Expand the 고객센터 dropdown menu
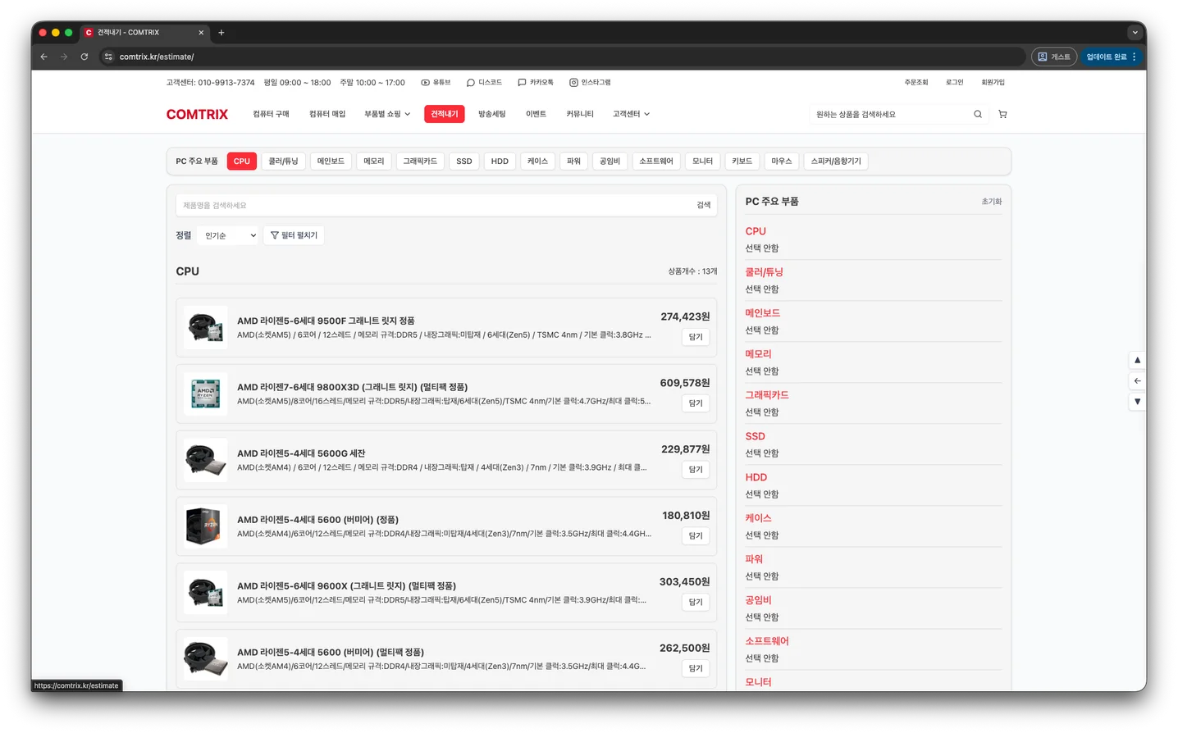 tap(631, 114)
